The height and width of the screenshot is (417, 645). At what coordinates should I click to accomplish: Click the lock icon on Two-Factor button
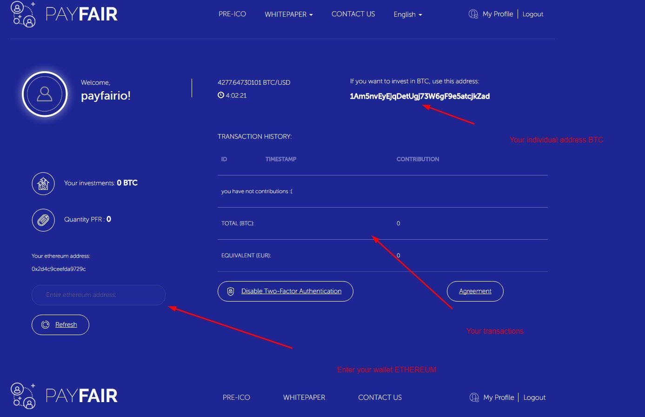coord(231,291)
